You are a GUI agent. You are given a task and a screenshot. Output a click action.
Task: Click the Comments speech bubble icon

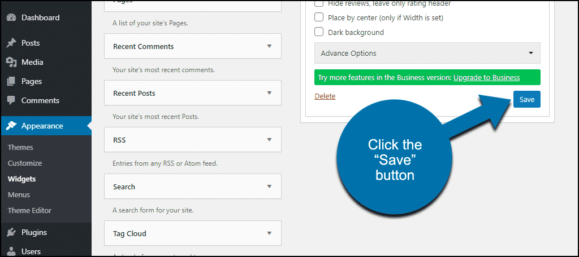[x=11, y=100]
